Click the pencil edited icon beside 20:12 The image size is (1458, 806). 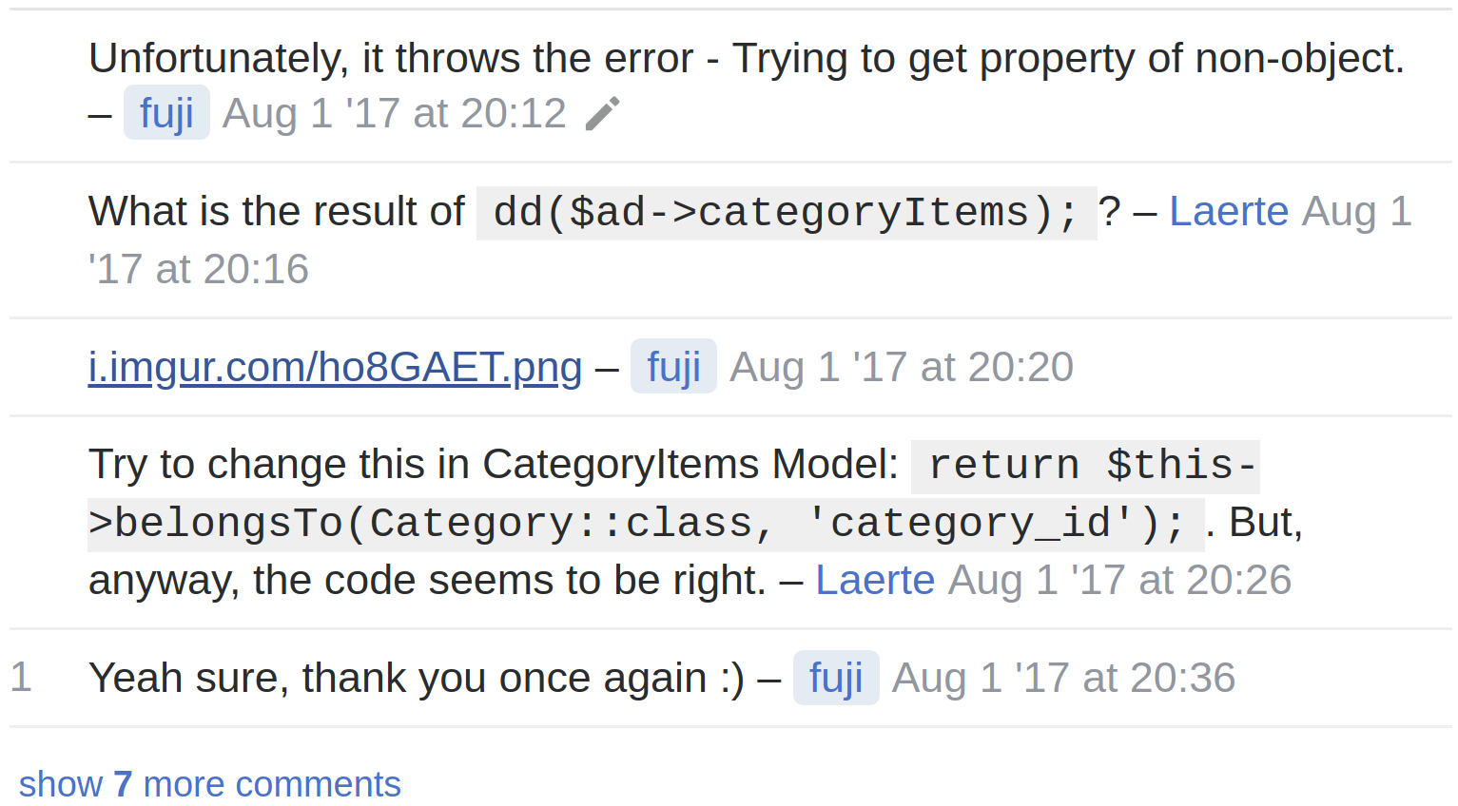pyautogui.click(x=602, y=114)
